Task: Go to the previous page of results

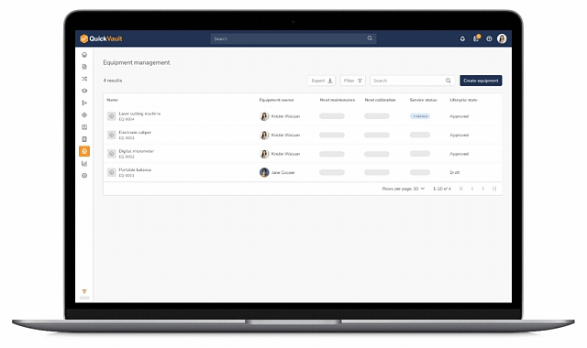Action: 472,189
